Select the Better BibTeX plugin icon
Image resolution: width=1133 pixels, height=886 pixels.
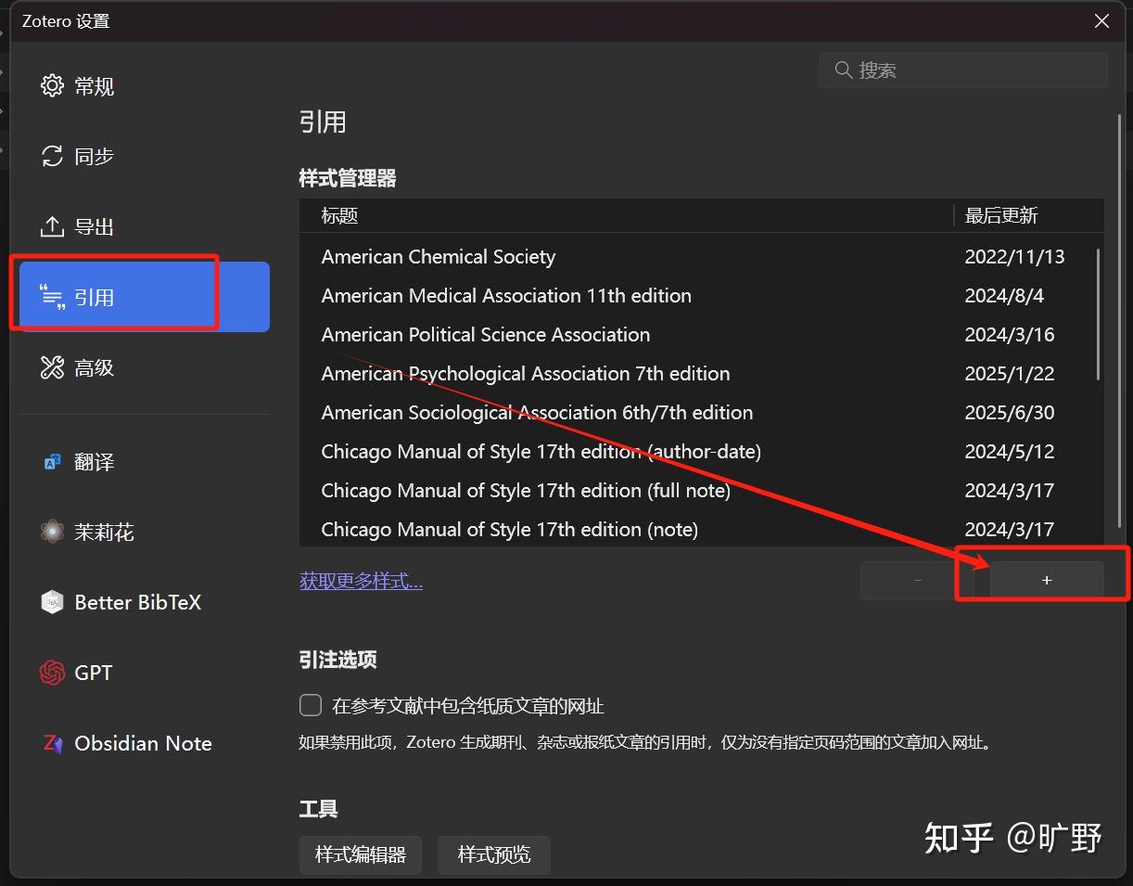coord(53,601)
